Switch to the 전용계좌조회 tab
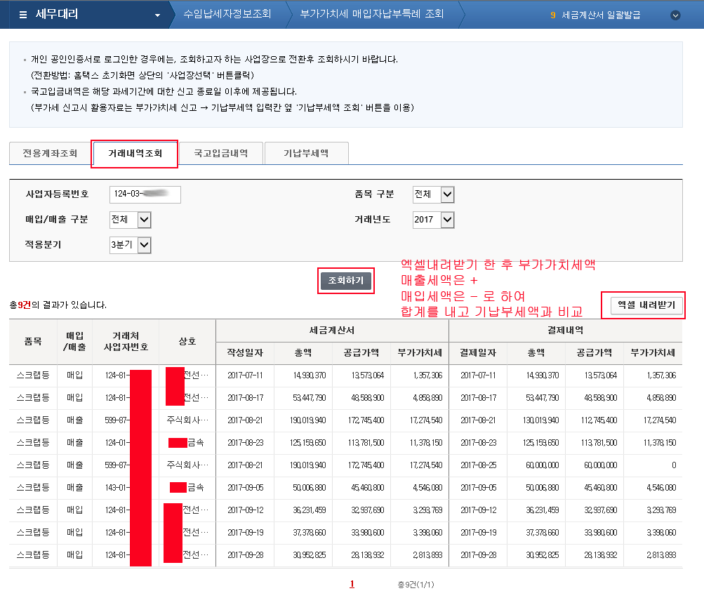This screenshot has height=605, width=704. click(50, 153)
